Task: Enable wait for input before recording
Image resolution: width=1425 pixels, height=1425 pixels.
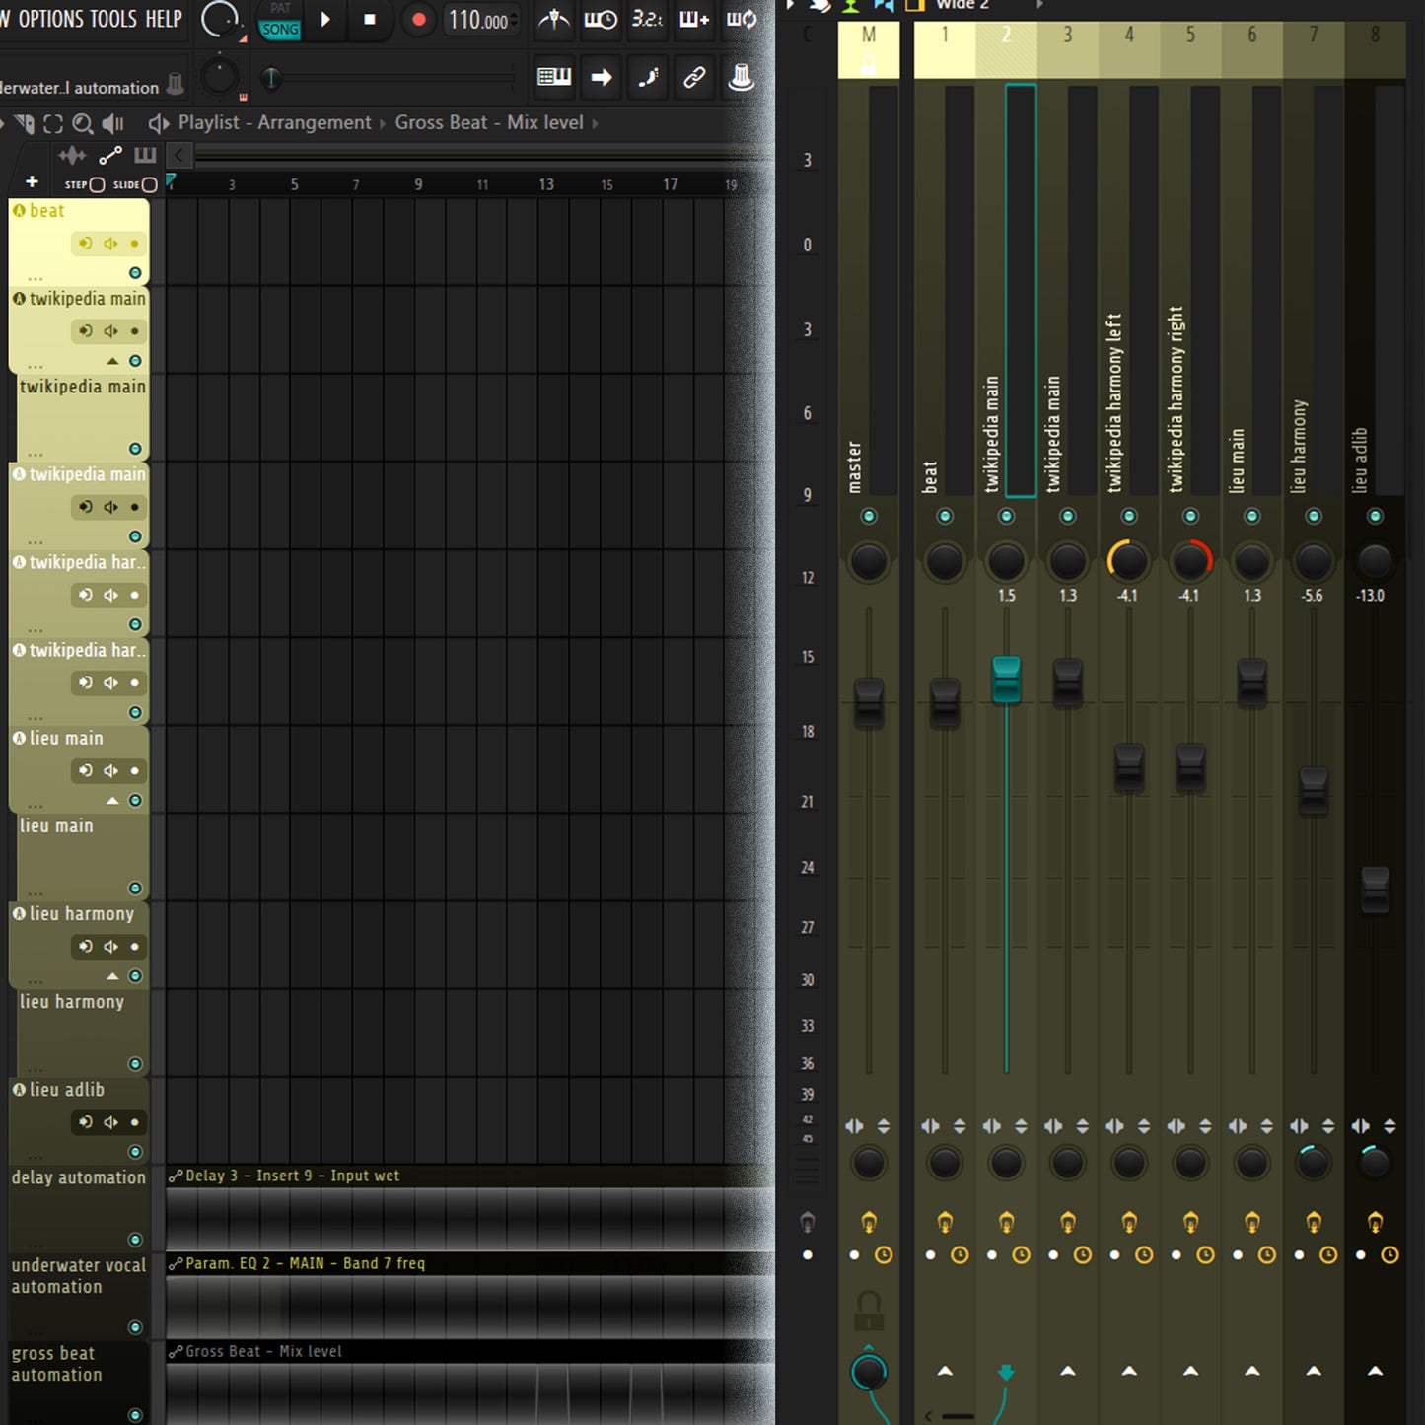Action: click(x=601, y=20)
